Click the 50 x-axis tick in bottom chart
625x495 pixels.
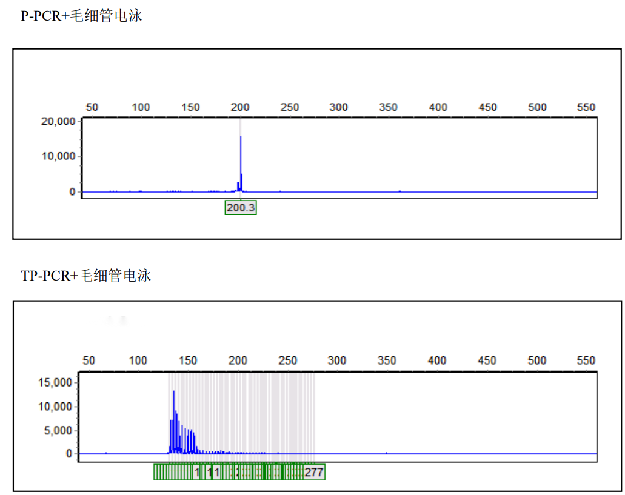89,360
